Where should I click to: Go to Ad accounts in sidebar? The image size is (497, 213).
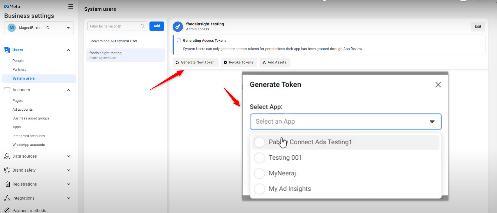[x=23, y=110]
